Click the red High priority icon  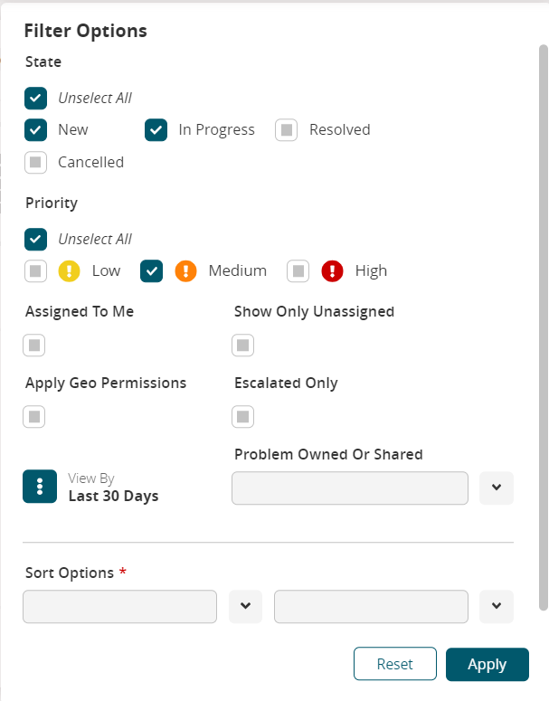pyautogui.click(x=333, y=270)
